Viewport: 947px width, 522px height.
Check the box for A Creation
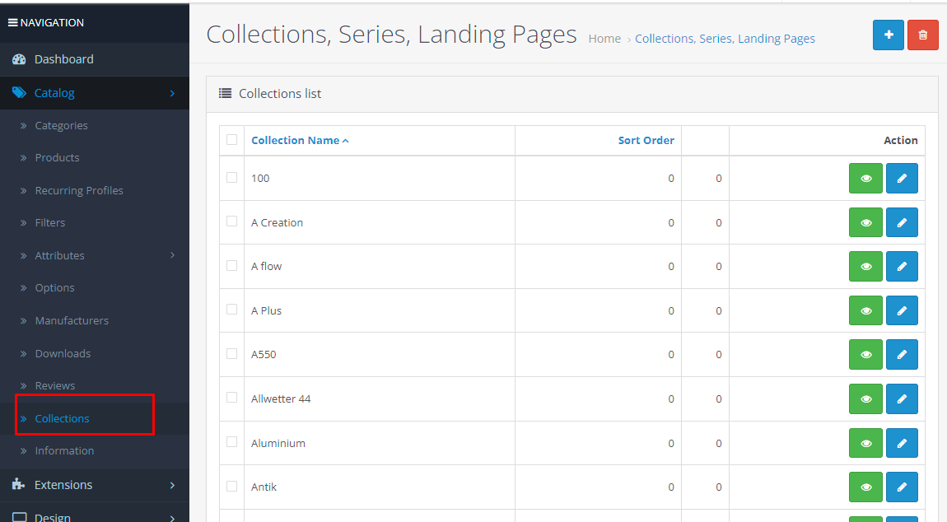pos(232,221)
